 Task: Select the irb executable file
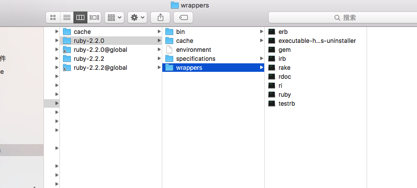click(316, 59)
